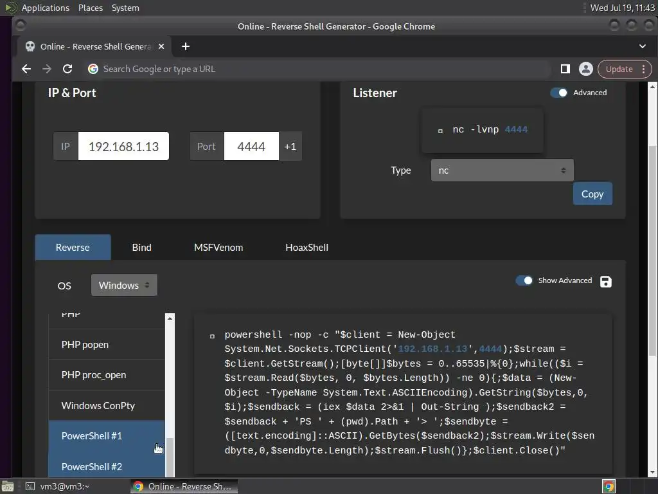Click the payload list scroll-up arrow
Image resolution: width=658 pixels, height=494 pixels.
pos(170,318)
